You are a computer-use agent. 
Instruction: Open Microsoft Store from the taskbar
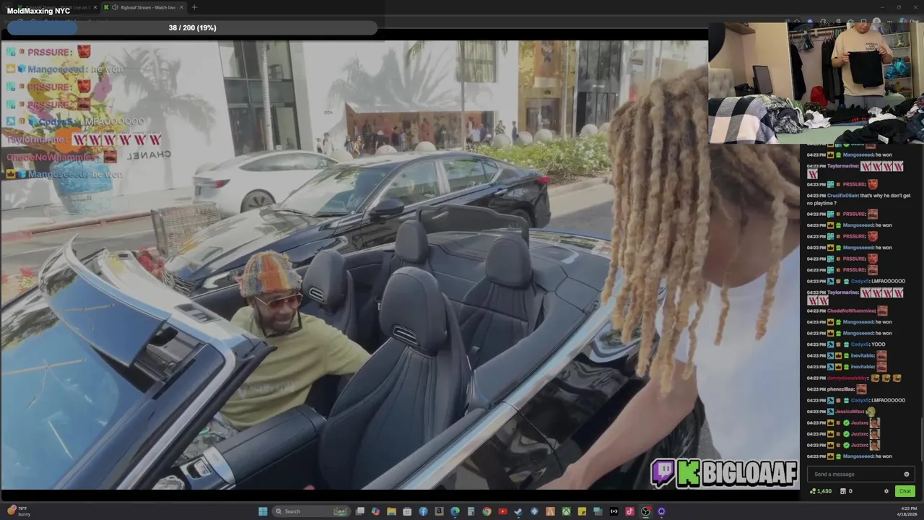click(x=407, y=511)
